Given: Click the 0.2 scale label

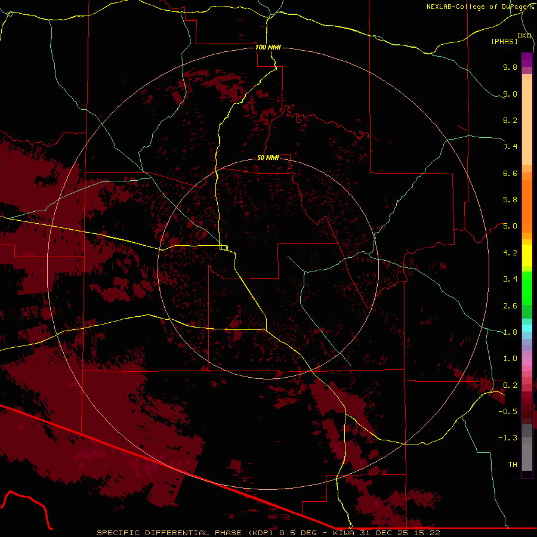Looking at the screenshot, I should pyautogui.click(x=510, y=385).
